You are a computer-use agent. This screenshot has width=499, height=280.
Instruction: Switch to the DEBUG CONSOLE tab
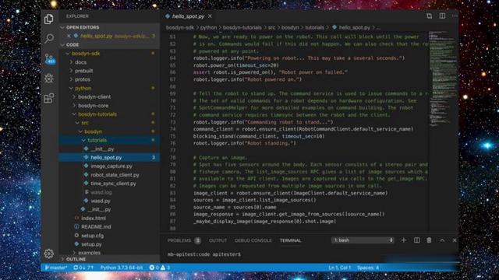(x=253, y=240)
